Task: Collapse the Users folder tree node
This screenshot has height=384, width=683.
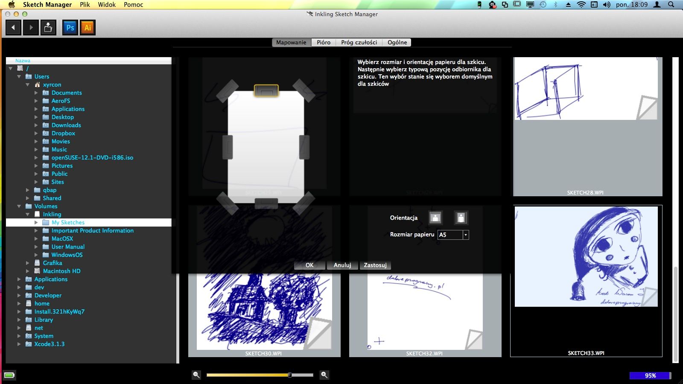Action: [19, 76]
